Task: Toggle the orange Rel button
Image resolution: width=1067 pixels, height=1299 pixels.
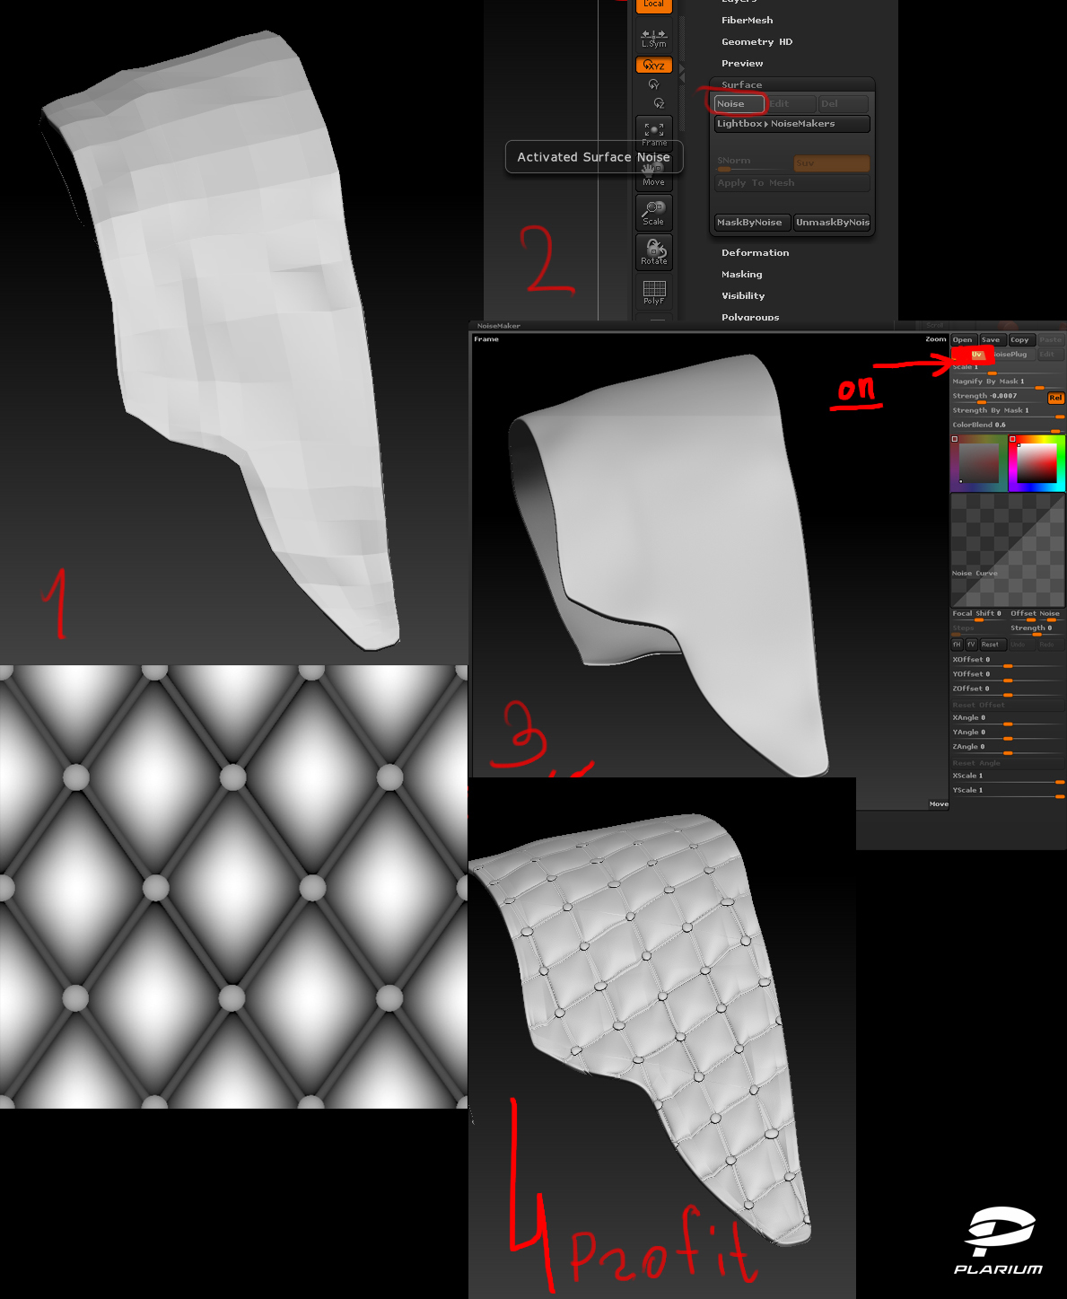Action: 1055,398
